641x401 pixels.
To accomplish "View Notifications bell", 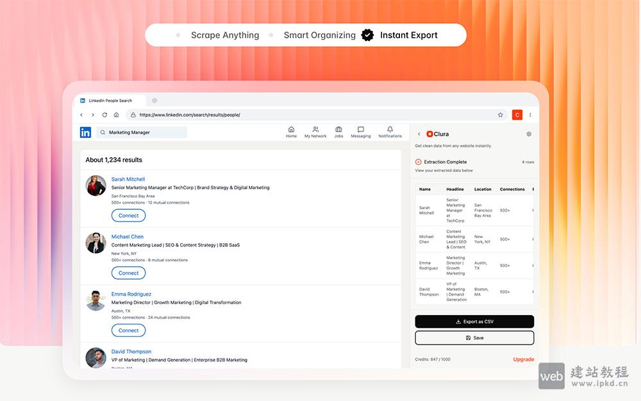I will point(390,132).
